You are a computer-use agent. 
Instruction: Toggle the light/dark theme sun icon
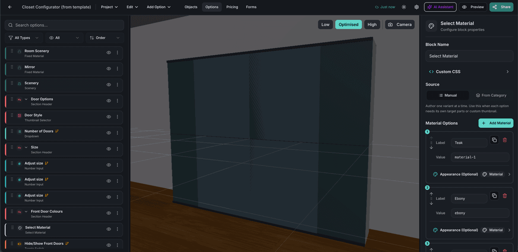404,7
